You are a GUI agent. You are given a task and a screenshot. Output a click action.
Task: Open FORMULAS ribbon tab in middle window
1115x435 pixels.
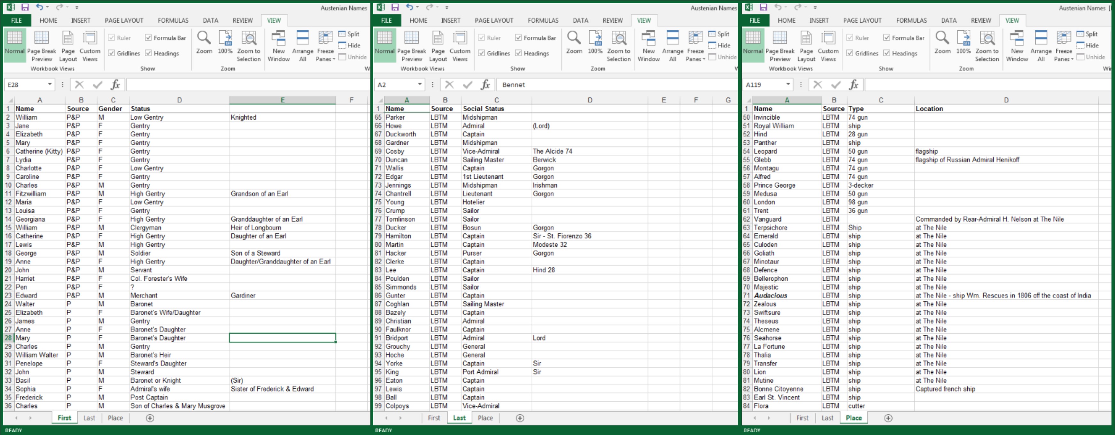coord(543,20)
